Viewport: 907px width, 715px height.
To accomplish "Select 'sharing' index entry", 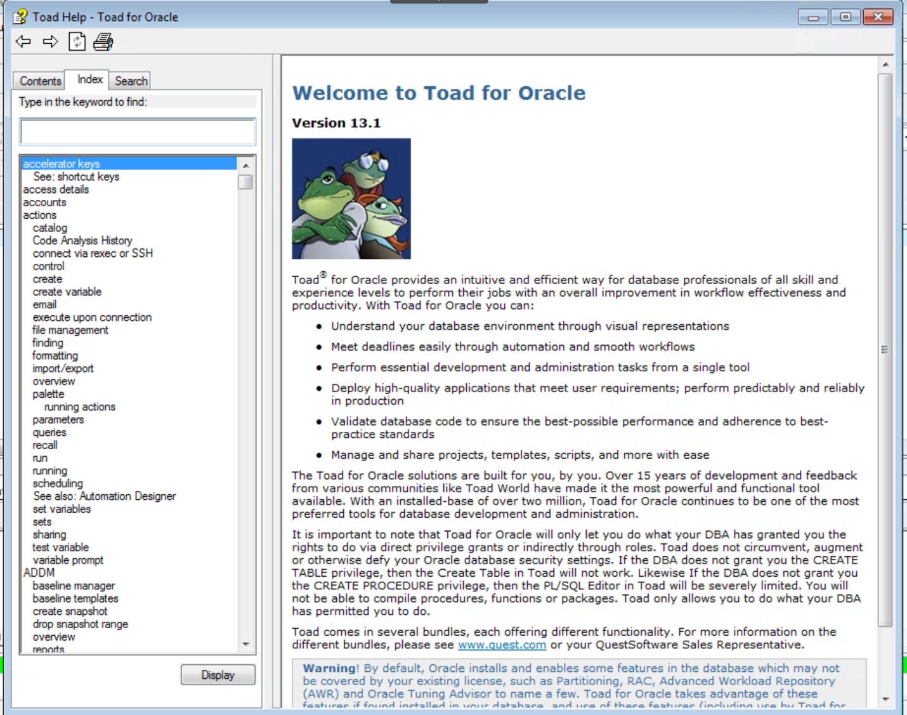I will pyautogui.click(x=49, y=535).
